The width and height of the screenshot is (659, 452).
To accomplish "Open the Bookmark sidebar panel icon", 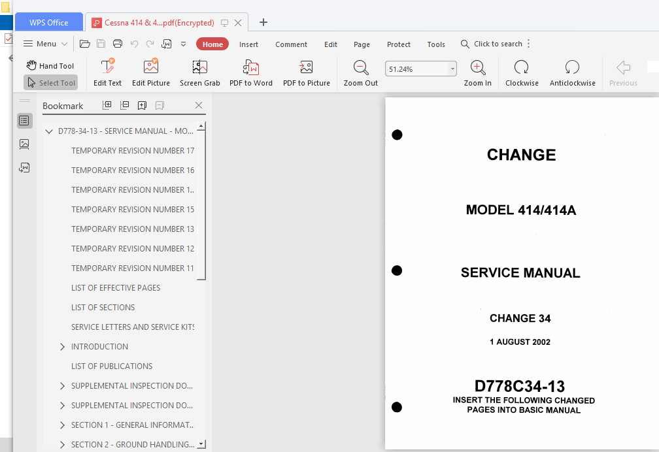I will (x=24, y=121).
